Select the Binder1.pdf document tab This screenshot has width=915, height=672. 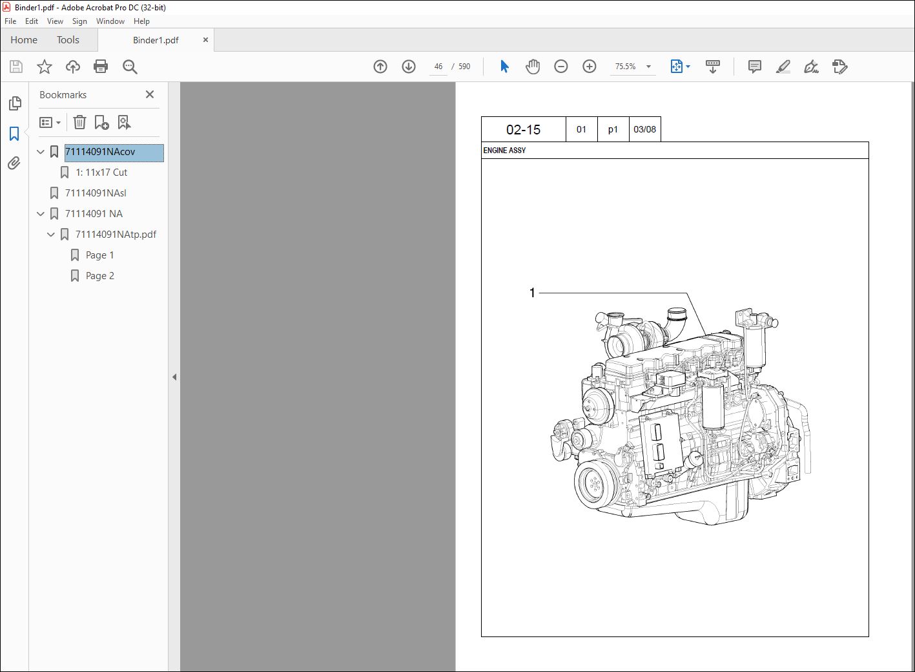tap(156, 40)
